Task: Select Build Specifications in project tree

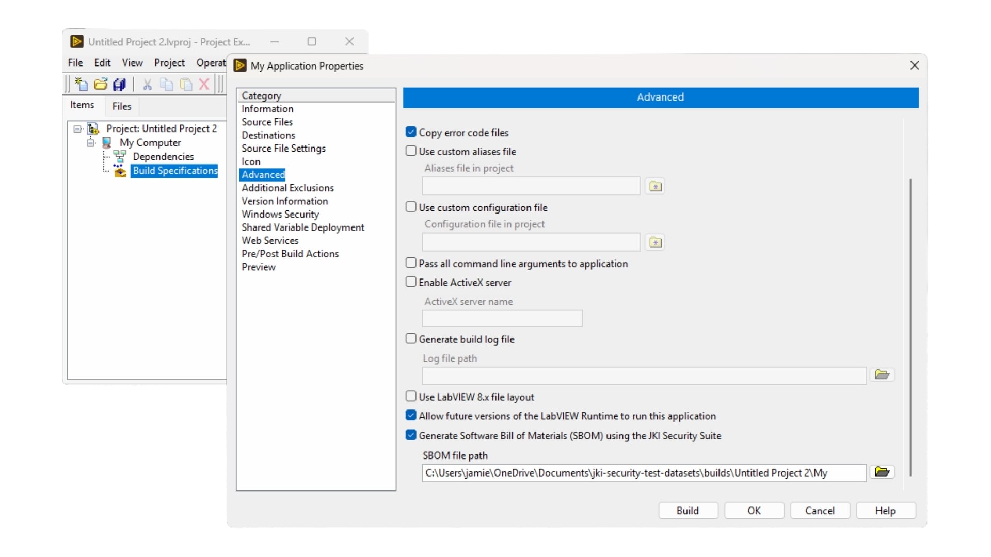Action: (174, 171)
